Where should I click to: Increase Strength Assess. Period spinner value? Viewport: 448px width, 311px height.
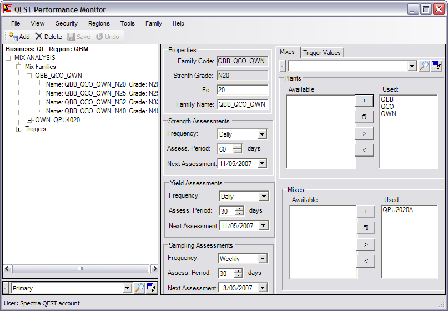238,147
